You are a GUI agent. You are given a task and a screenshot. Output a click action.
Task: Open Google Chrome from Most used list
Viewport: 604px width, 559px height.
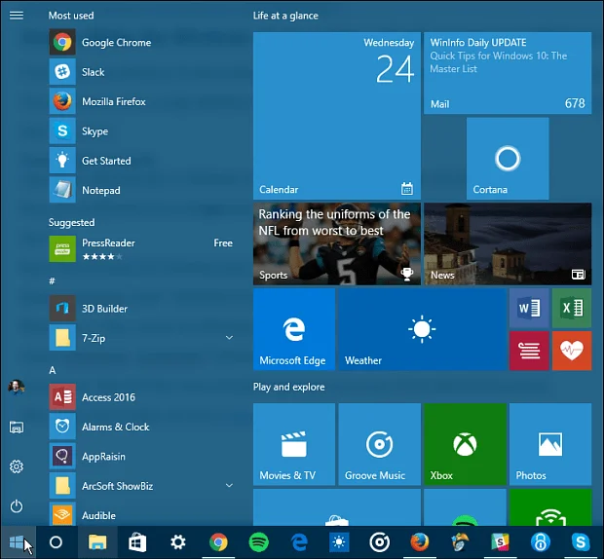(x=141, y=42)
